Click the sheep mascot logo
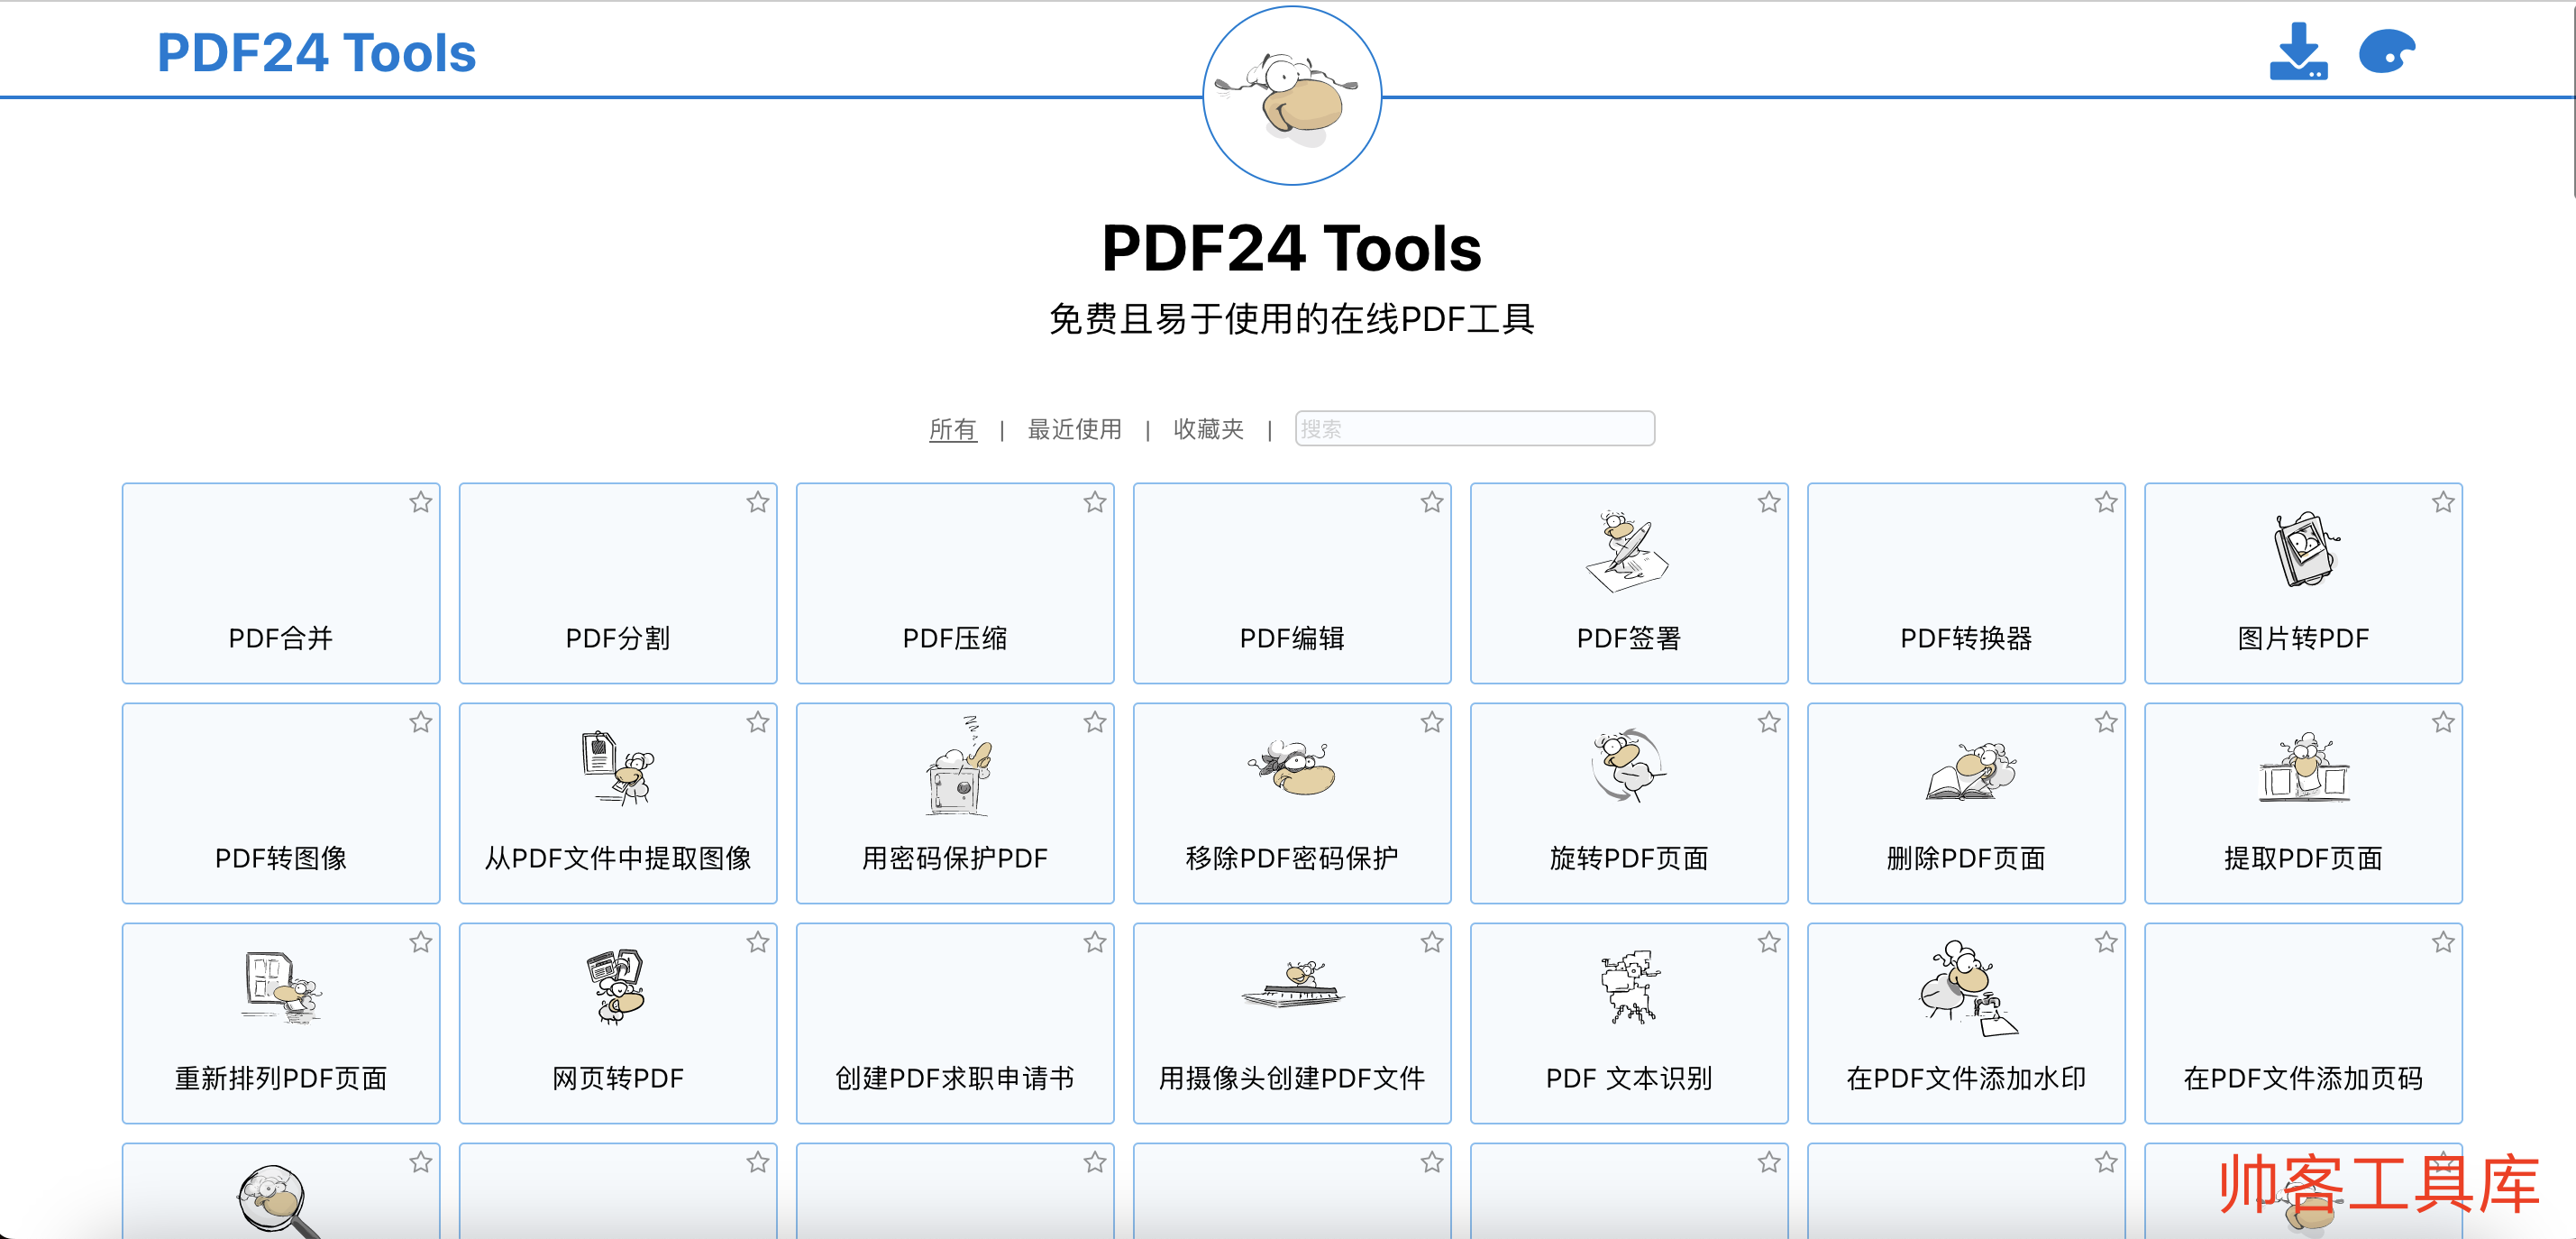 [x=1291, y=96]
